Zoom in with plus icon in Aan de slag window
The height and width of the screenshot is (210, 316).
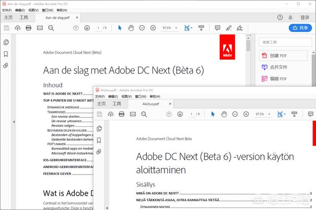(x=153, y=28)
